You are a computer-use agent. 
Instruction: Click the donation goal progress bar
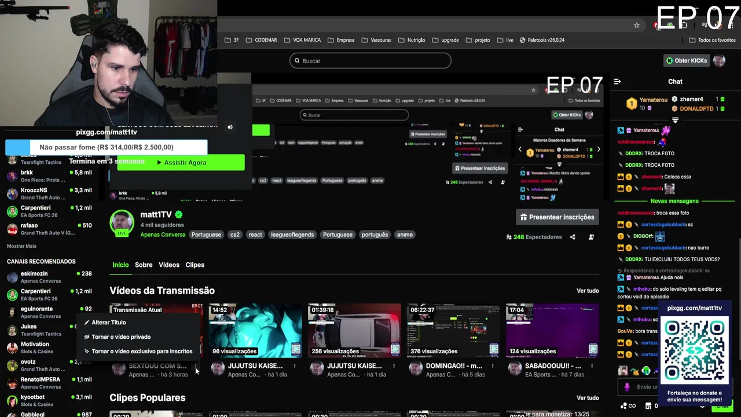click(107, 147)
